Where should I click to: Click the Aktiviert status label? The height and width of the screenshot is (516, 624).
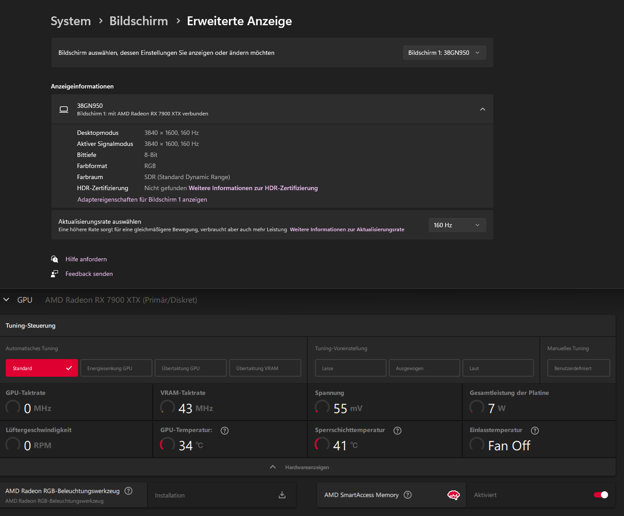point(485,495)
